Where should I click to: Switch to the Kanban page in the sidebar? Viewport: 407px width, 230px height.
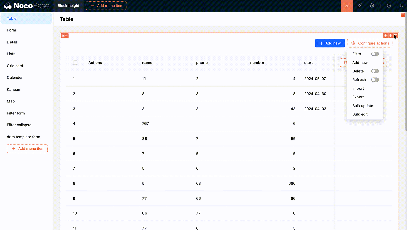14,89
